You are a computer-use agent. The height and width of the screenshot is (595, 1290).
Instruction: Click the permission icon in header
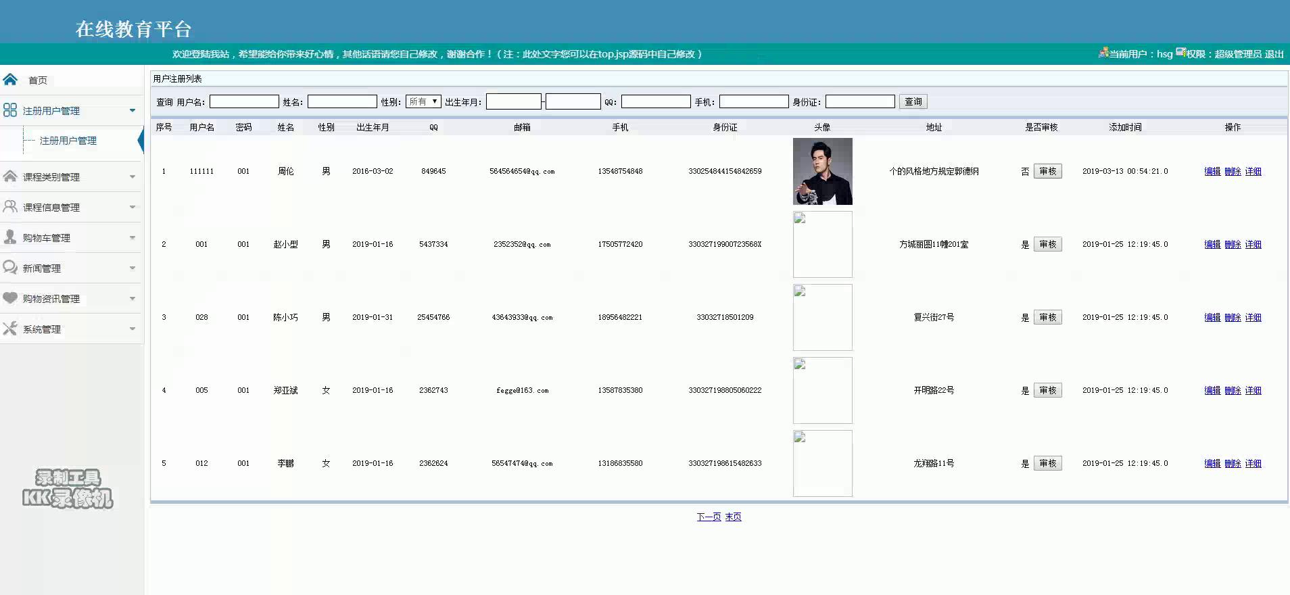click(x=1180, y=52)
